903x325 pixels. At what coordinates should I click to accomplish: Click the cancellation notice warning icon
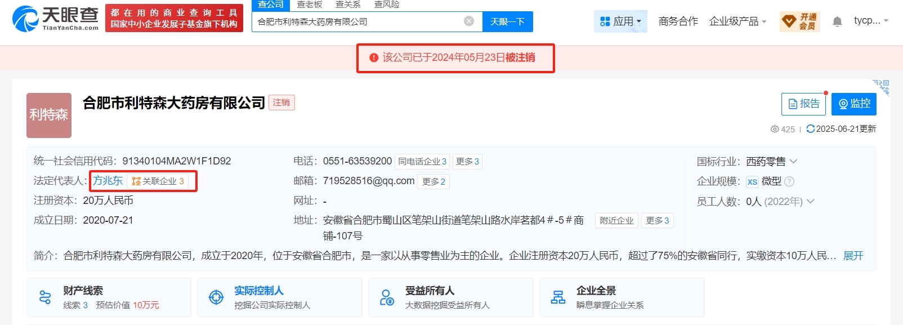pos(374,57)
